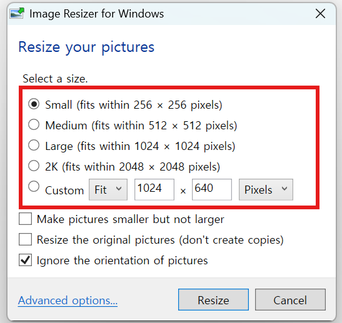The height and width of the screenshot is (323, 342).
Task: Open the Advanced options link
Action: click(68, 301)
